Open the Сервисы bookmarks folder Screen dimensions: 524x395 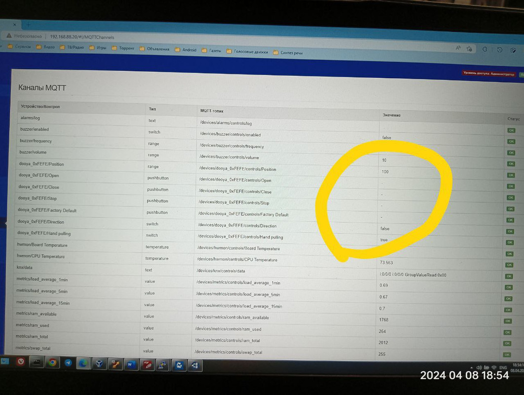point(19,46)
